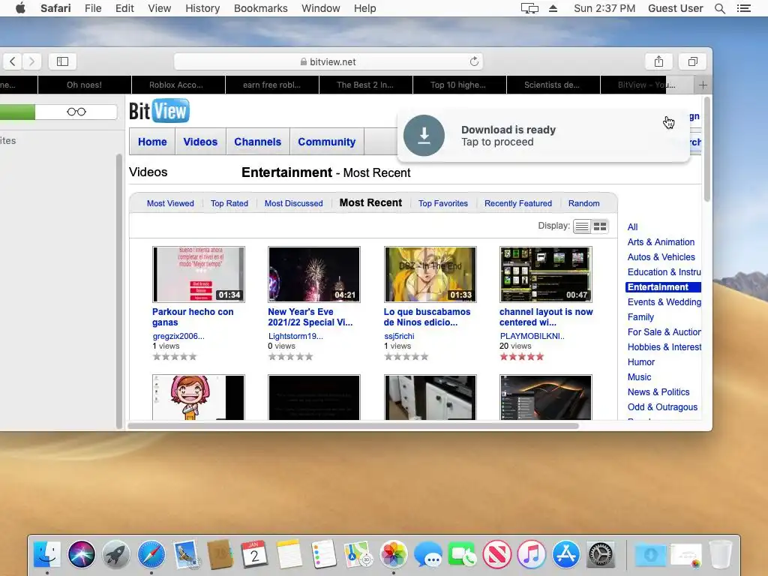The height and width of the screenshot is (576, 768).
Task: Open uploader Lightstorm19... channel link
Action: coord(295,336)
